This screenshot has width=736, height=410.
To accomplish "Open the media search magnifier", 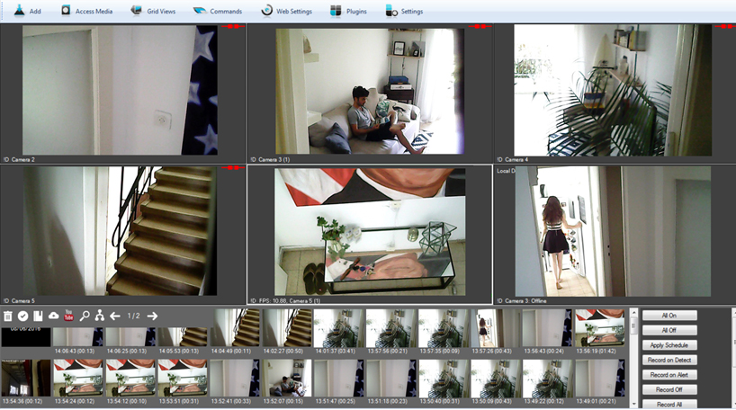I will [85, 316].
